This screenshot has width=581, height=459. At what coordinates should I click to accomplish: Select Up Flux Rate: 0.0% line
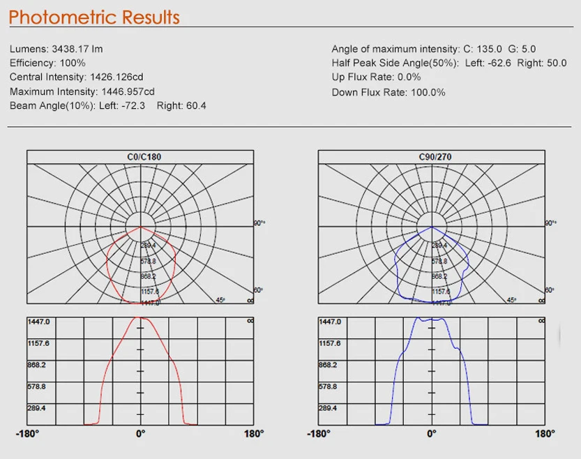click(376, 77)
